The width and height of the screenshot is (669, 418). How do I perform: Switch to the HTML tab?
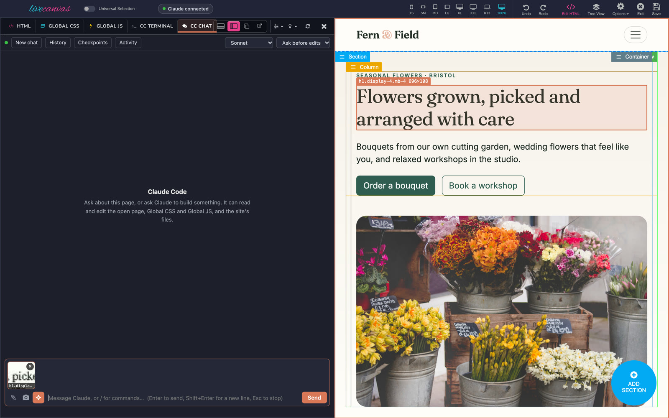click(x=20, y=26)
